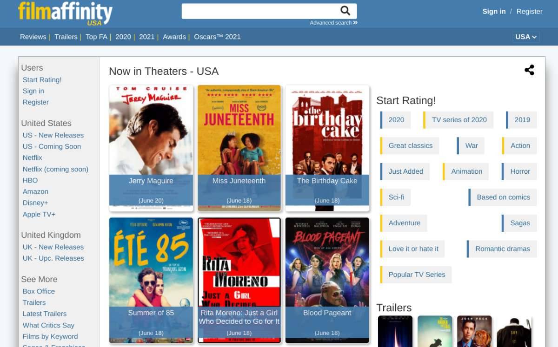Open What Critics Say link
Image resolution: width=558 pixels, height=347 pixels.
(x=48, y=325)
